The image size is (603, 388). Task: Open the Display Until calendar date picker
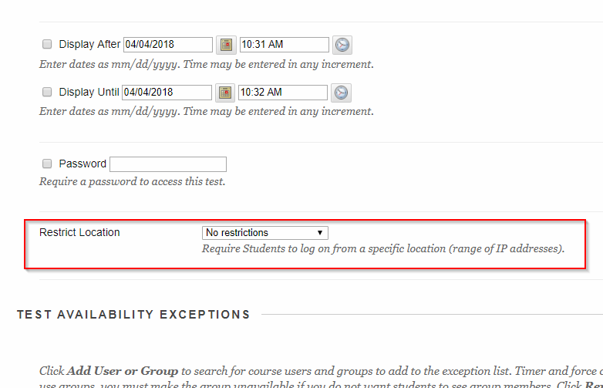point(224,93)
